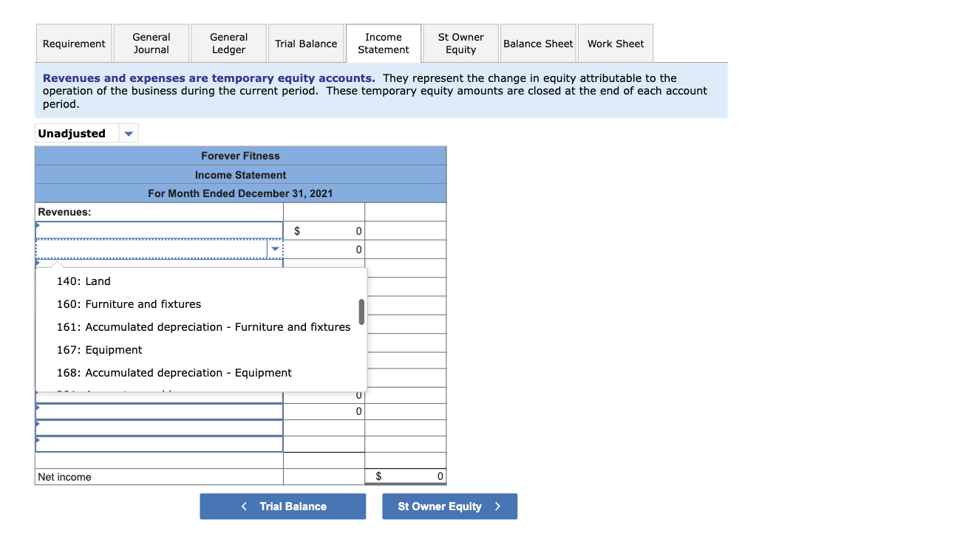
Task: Open the Trial Balance tab
Action: 306,43
